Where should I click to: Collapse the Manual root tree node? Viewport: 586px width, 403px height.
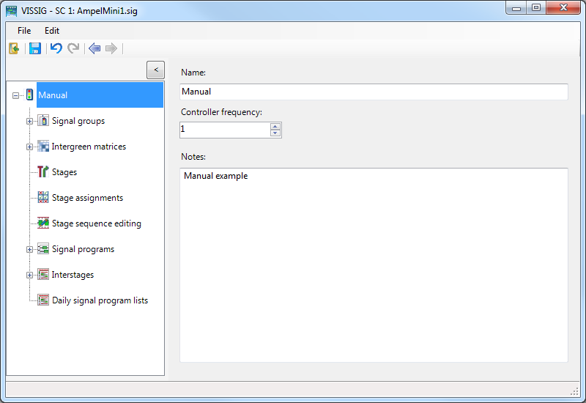pyautogui.click(x=16, y=95)
